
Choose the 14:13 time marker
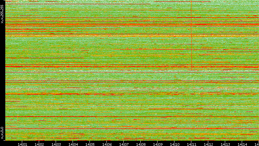[x=225, y=144]
